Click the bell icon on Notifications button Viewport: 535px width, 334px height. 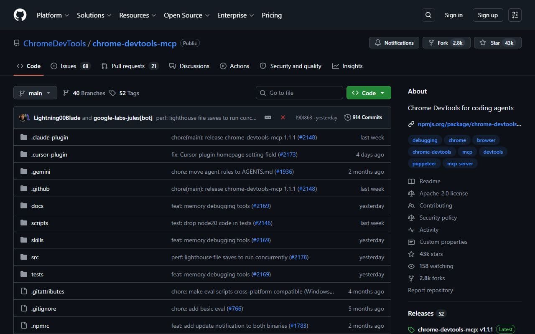pos(378,43)
